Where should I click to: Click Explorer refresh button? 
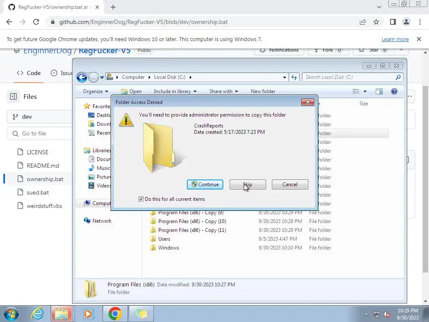(294, 78)
